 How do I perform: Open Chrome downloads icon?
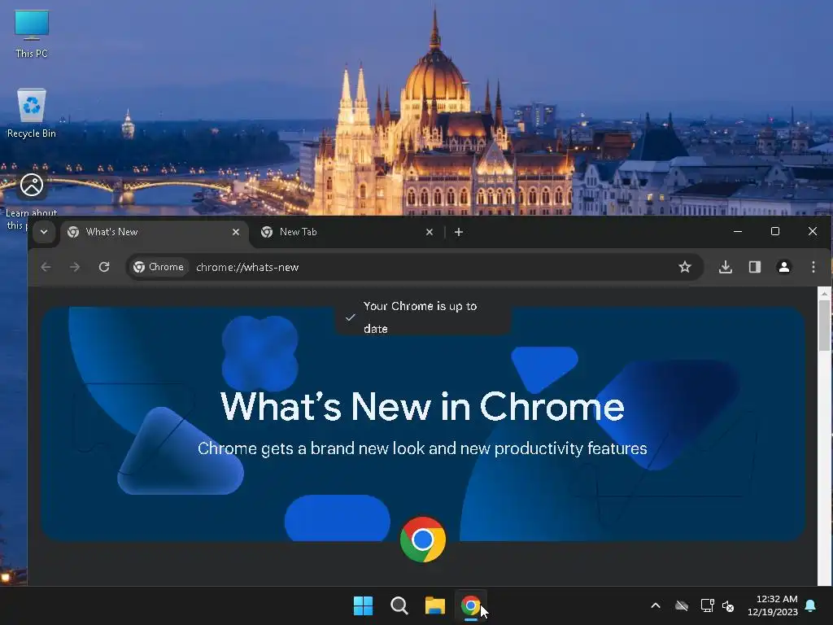coord(725,267)
